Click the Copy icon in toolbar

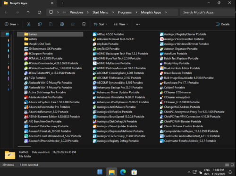40,24
